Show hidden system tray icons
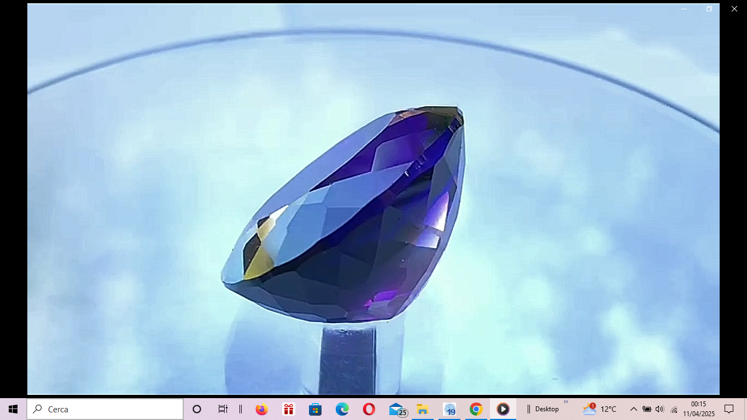 [633, 409]
